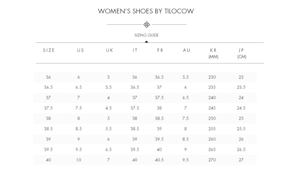Viewport: 293px width, 181px height.
Task: Select the SIZING GUIDE tab label
Action: [x=146, y=35]
